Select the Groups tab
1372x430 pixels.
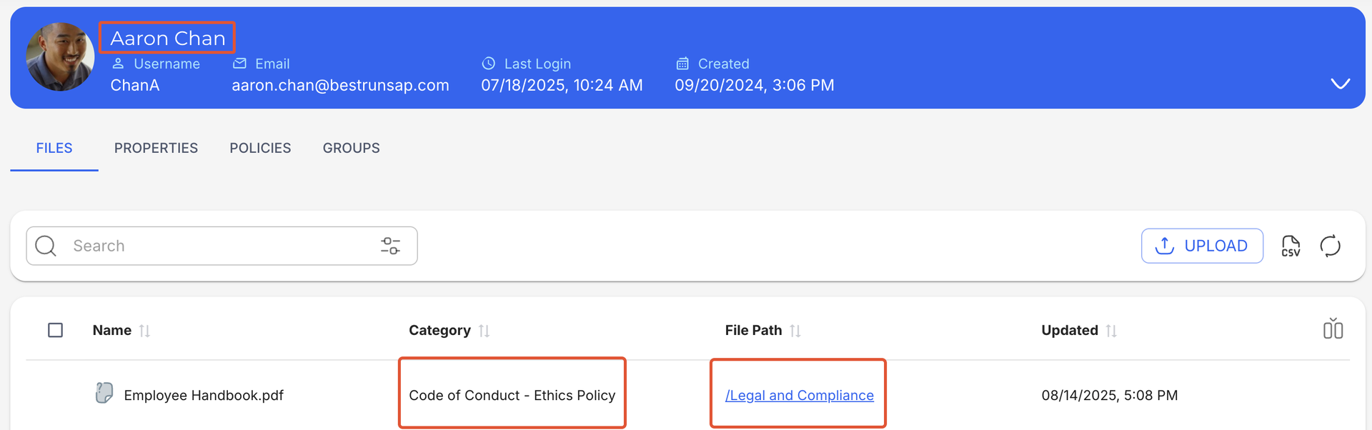(x=351, y=148)
